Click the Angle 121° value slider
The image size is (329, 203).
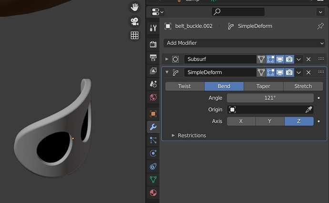(270, 98)
